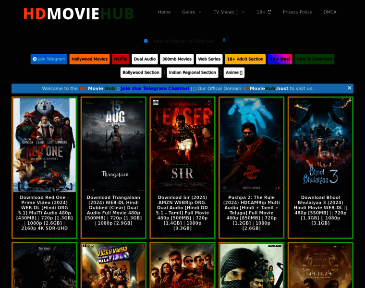
Task: Expand the Genre dropdown menu
Action: point(192,12)
